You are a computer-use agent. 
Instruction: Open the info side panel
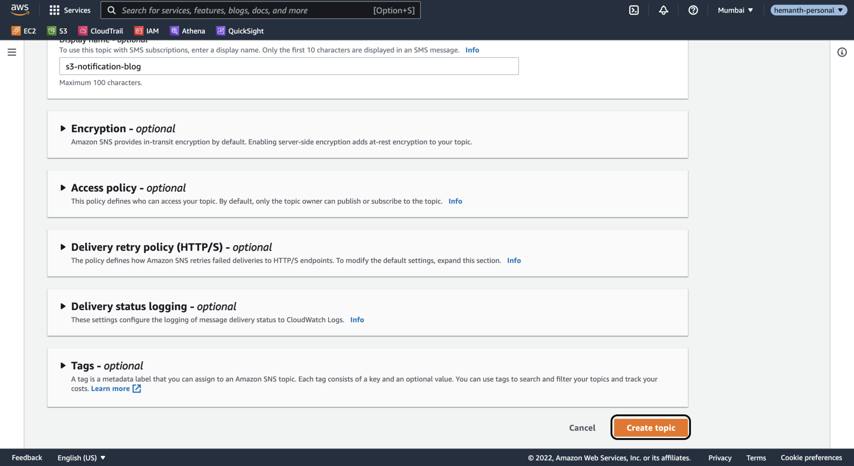point(842,52)
